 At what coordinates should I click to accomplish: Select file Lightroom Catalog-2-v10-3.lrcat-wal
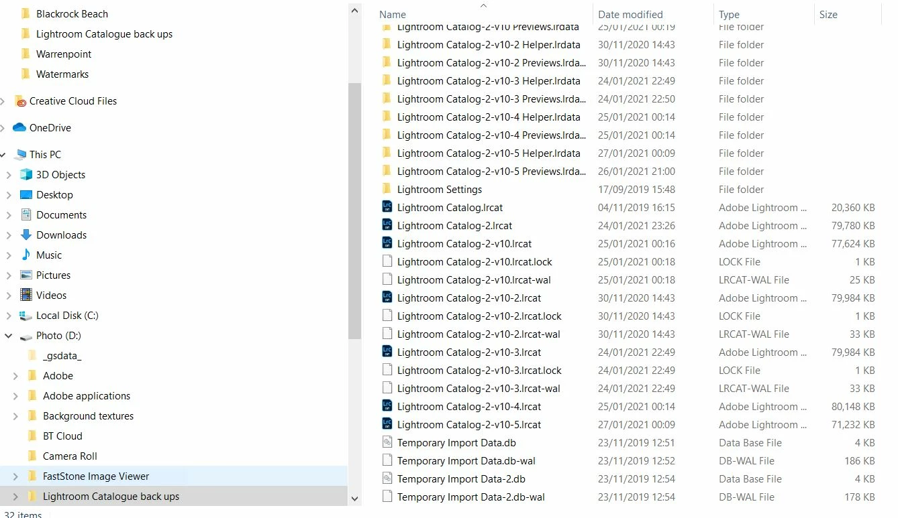click(479, 388)
